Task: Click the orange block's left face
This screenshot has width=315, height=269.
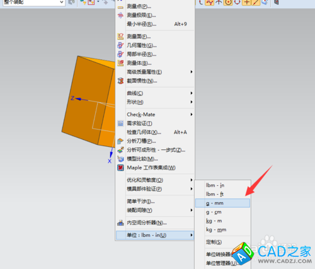Action: click(88, 101)
